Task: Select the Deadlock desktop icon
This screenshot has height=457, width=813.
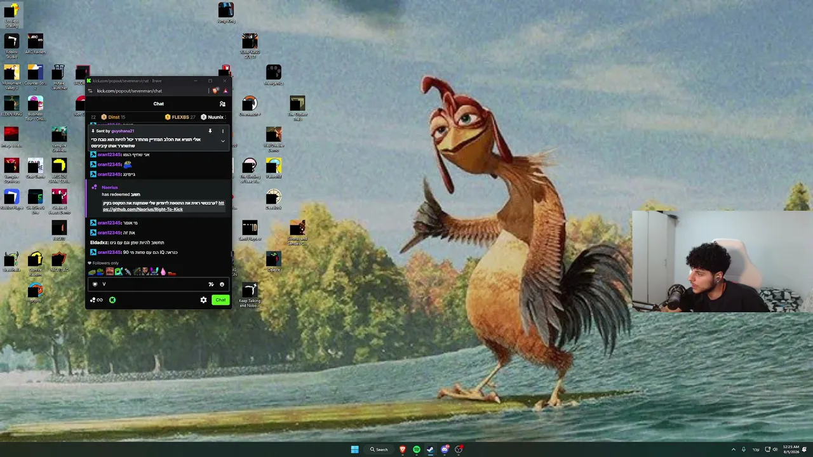Action: point(274,200)
